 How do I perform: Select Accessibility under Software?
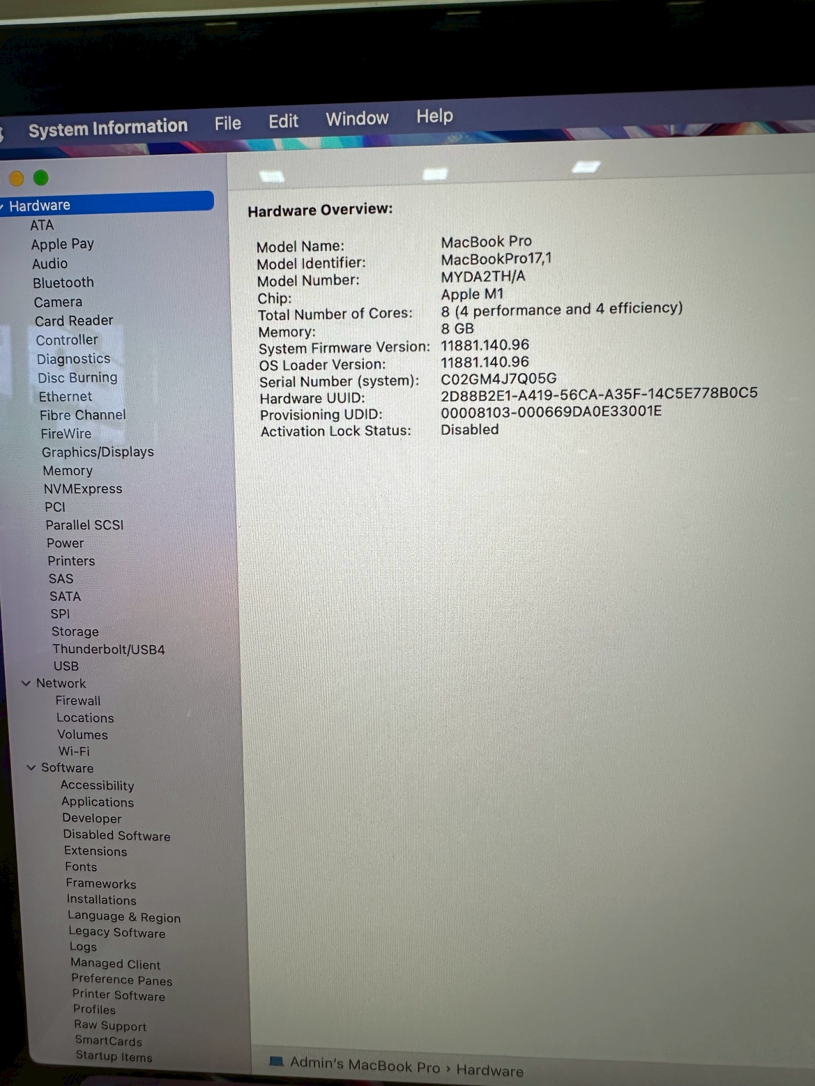97,785
